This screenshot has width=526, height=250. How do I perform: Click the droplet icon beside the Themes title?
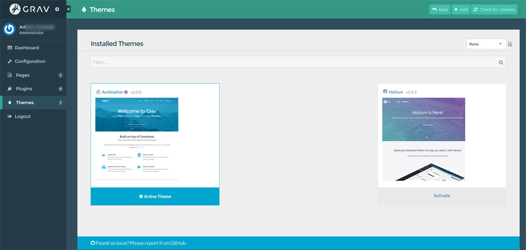[x=84, y=10]
